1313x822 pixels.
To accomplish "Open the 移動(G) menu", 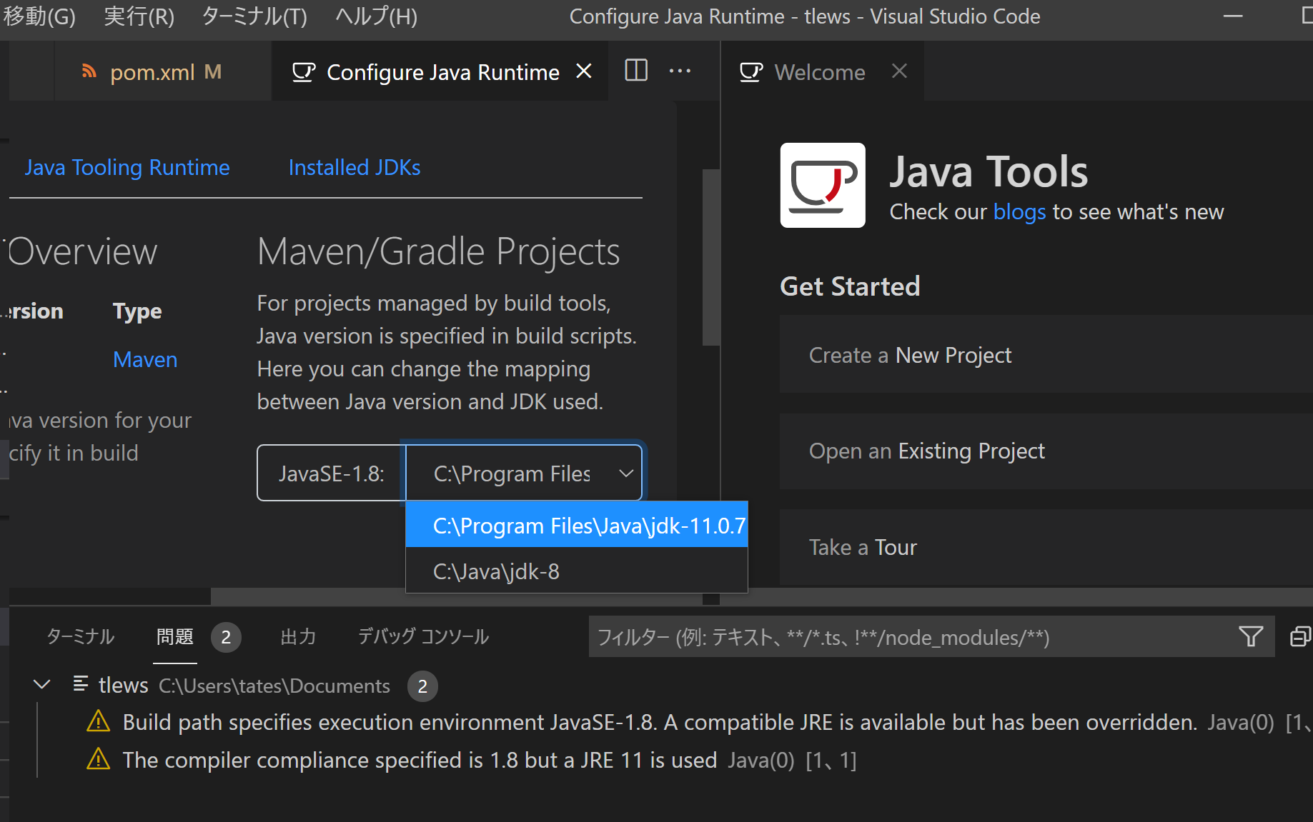I will point(39,16).
